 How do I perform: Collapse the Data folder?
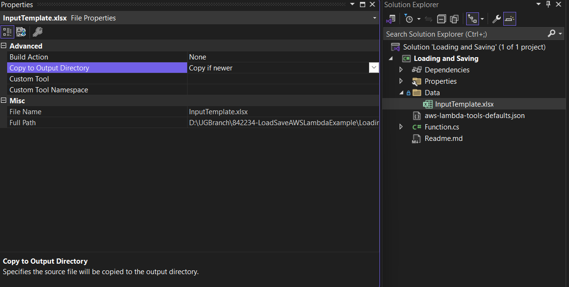tap(401, 92)
